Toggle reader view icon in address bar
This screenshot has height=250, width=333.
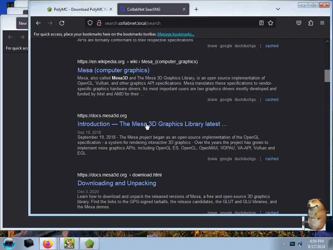[x=261, y=23]
